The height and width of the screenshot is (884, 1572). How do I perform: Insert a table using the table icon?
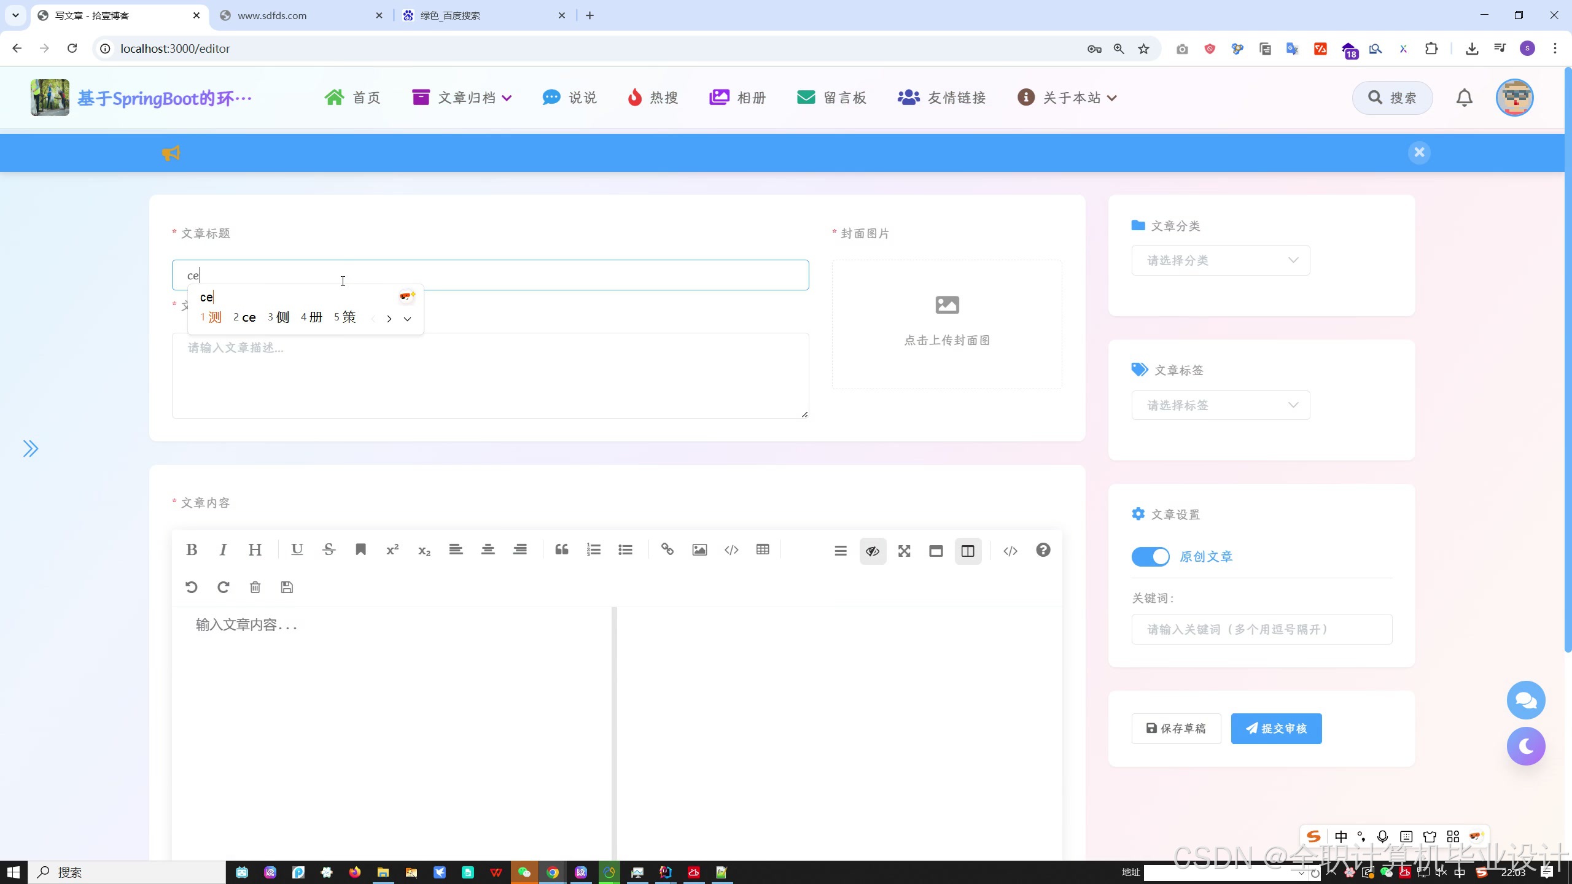coord(763,550)
